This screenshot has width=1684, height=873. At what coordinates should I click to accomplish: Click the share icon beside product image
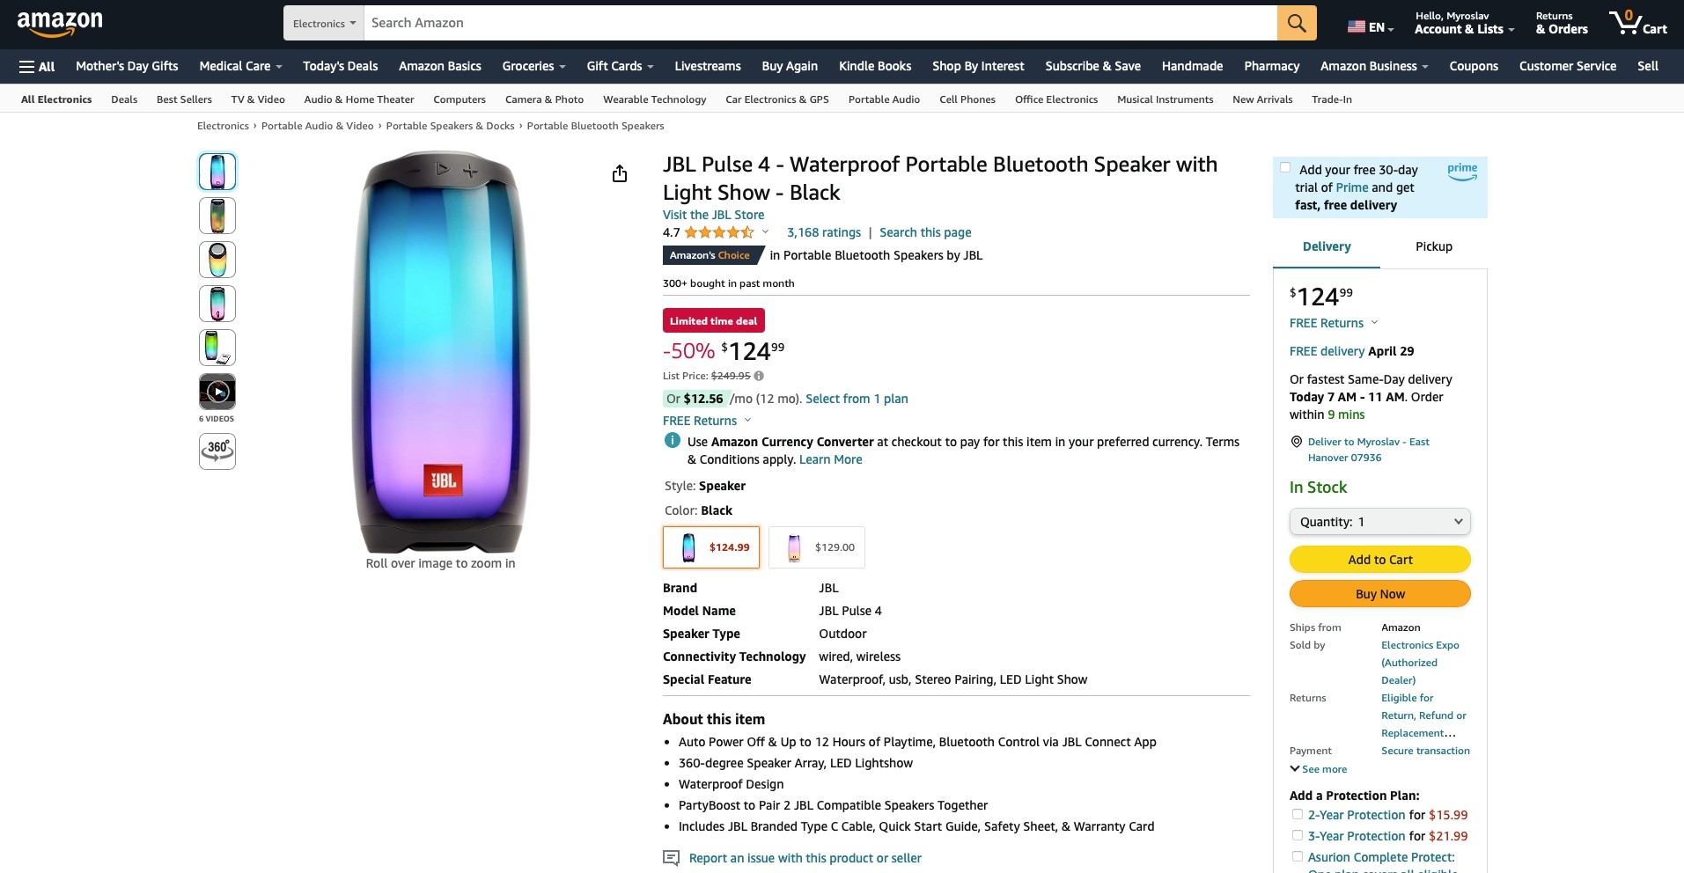coord(620,173)
